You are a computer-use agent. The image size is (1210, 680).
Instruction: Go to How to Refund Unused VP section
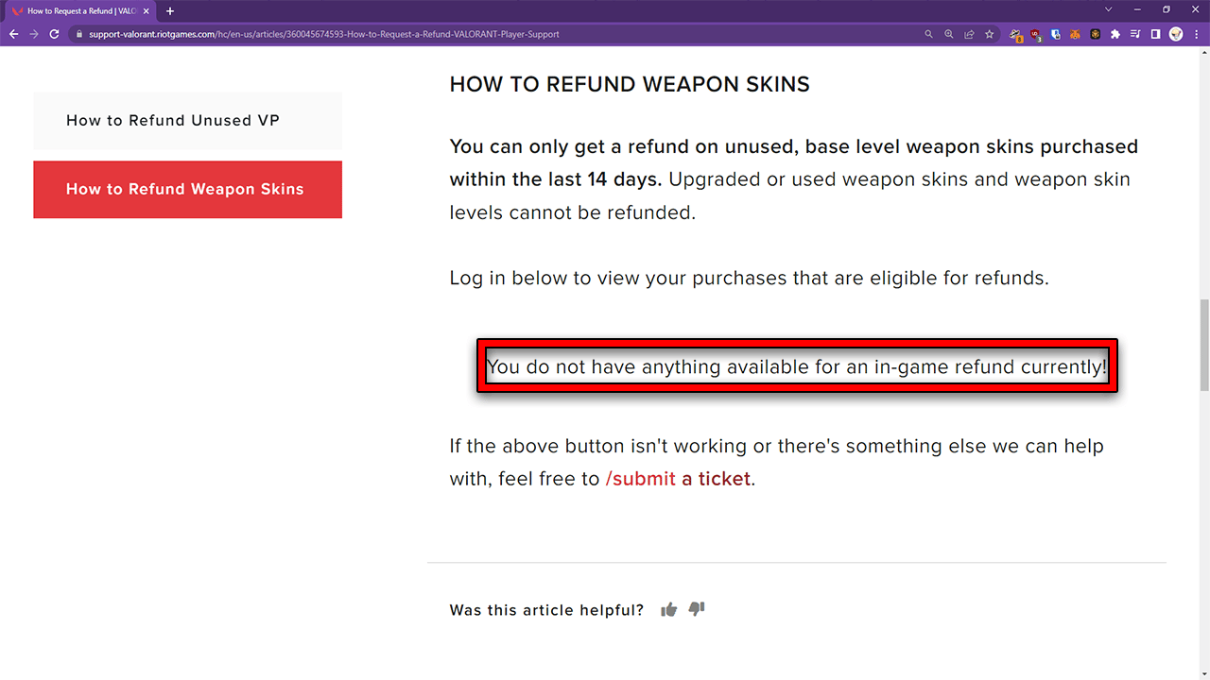(x=187, y=121)
